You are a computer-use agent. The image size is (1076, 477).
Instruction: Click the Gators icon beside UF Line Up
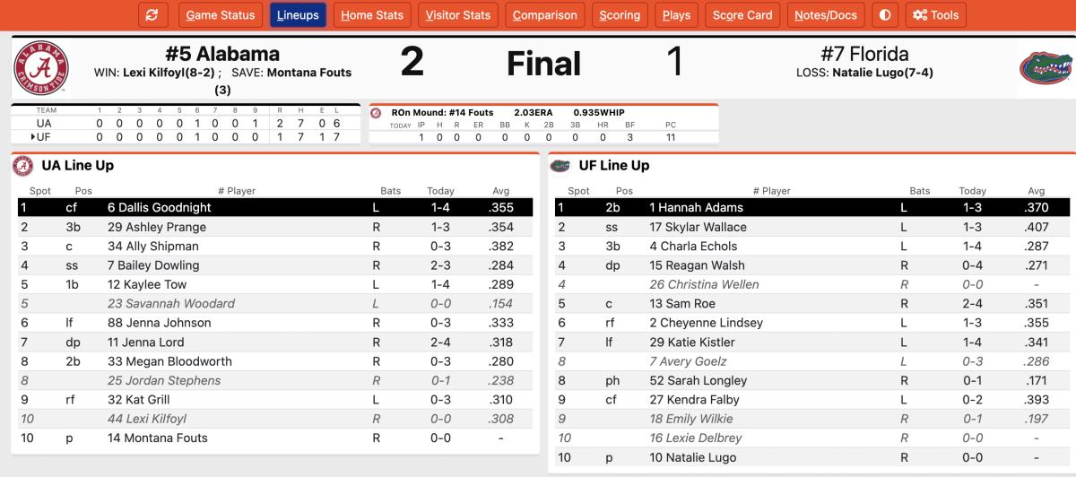coord(560,166)
